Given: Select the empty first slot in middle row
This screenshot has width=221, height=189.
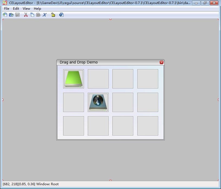Looking at the screenshot, I should [73, 102].
